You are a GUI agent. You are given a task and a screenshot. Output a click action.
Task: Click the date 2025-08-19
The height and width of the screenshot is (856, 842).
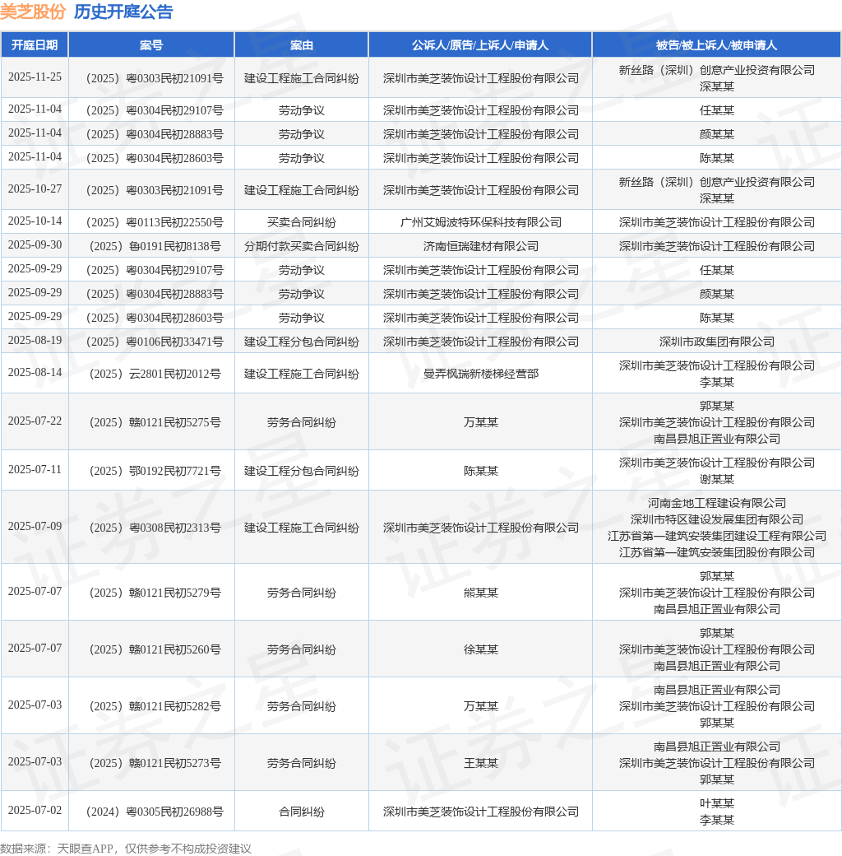pos(35,341)
